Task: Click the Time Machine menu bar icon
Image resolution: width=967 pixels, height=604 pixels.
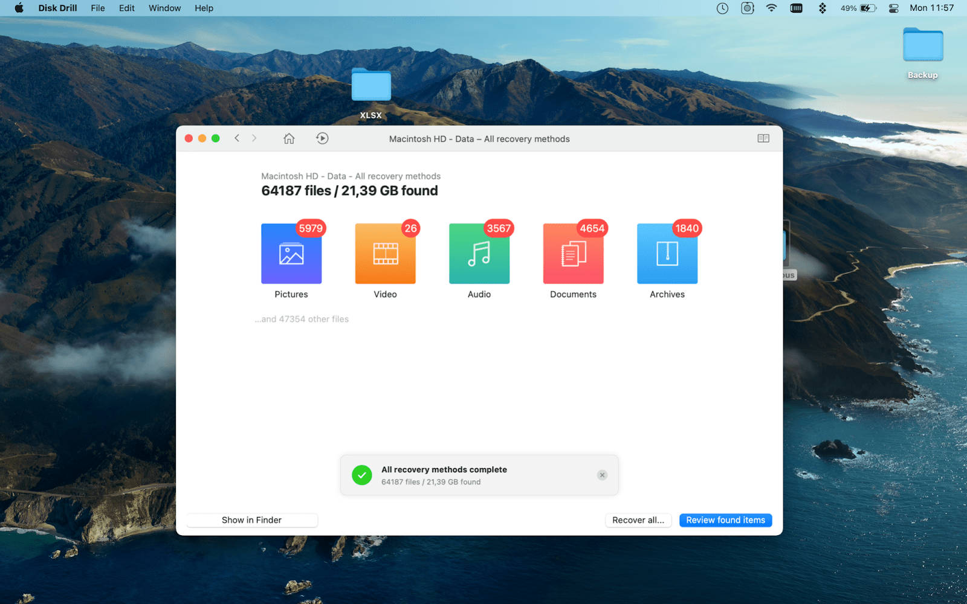Action: pos(722,8)
